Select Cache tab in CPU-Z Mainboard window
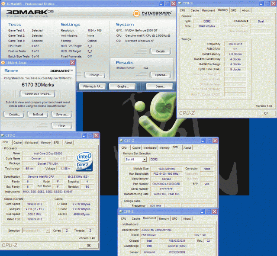Image resolution: width=277 pixels, height=256 pixels. 135,218
